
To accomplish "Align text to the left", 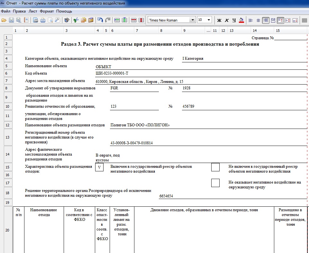I will point(251,20).
